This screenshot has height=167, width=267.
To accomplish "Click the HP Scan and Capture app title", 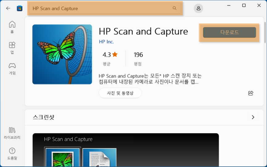I will pos(143,31).
